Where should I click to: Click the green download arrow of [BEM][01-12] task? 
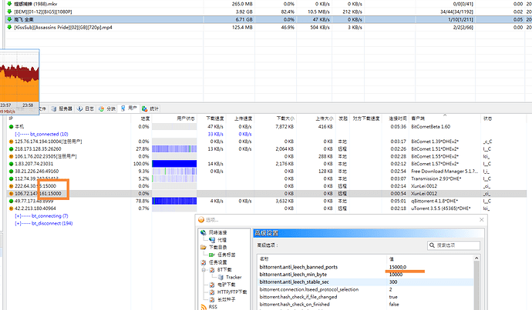tap(9, 12)
